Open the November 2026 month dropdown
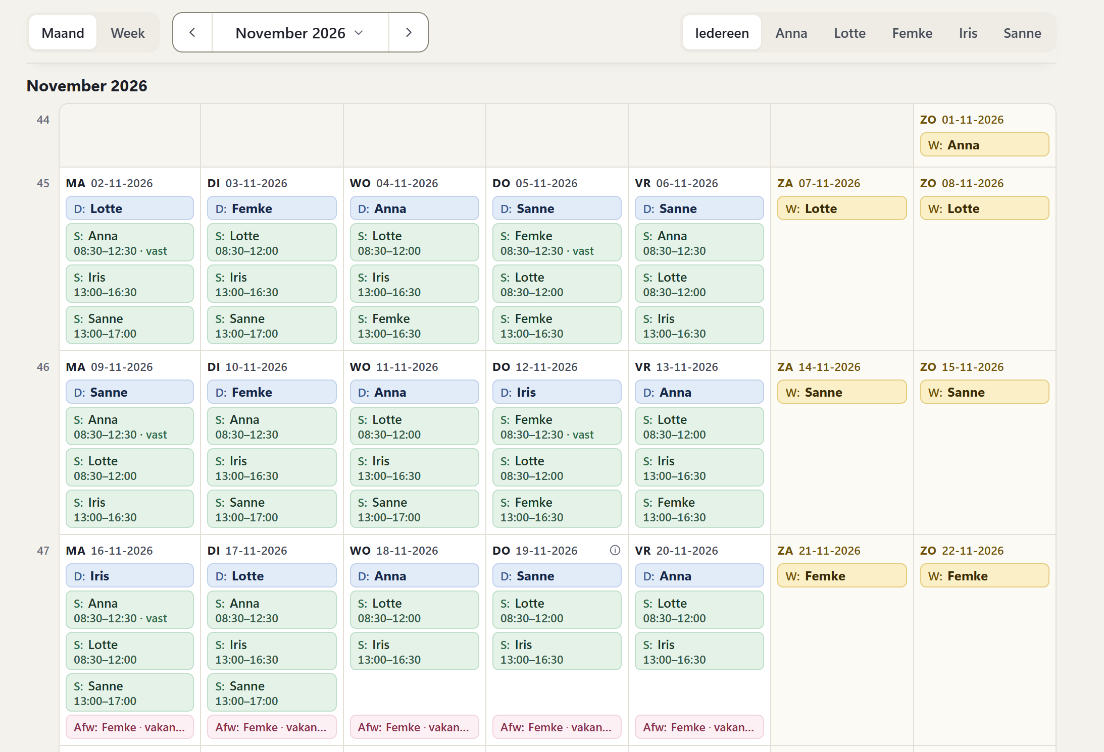 point(300,33)
